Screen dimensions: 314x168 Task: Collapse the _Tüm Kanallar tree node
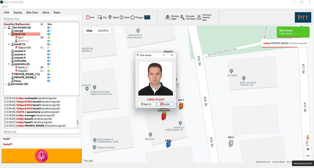[x=5, y=27]
